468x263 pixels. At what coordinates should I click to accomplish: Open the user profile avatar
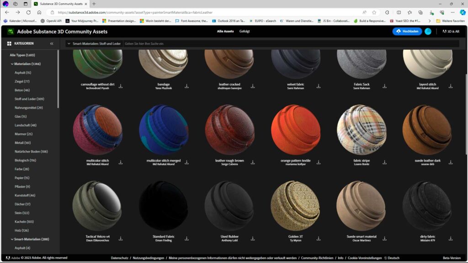click(x=428, y=32)
